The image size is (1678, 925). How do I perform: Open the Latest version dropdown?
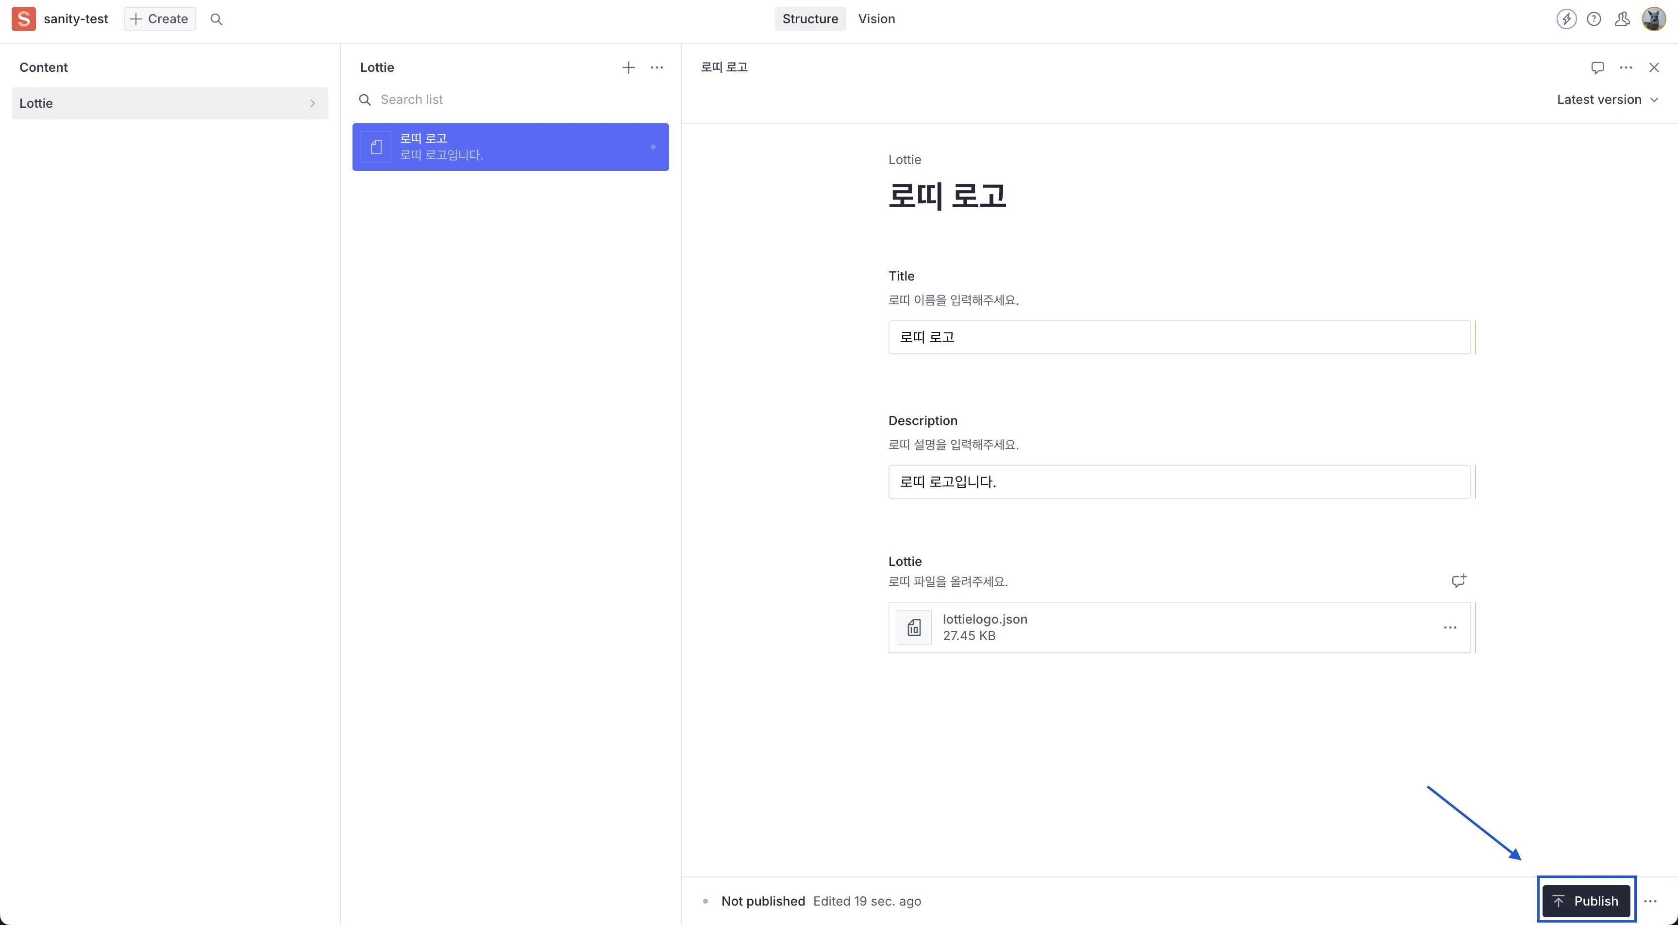[1608, 99]
